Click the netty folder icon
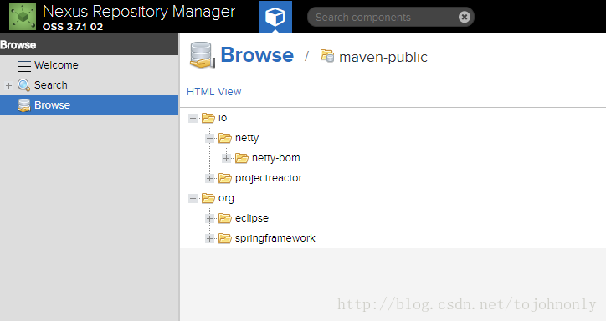This screenshot has width=606, height=321. 225,138
